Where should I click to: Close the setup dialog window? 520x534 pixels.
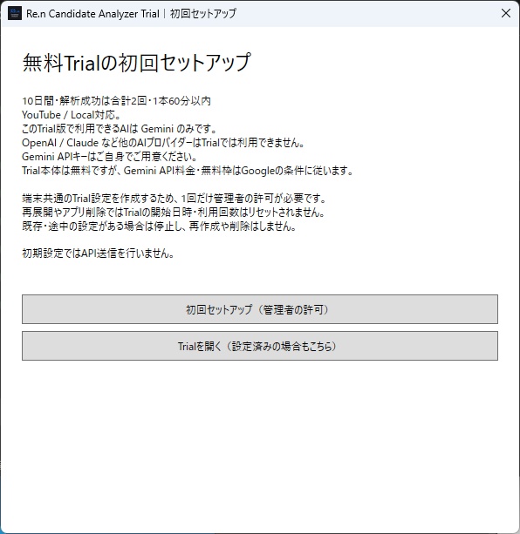point(506,13)
